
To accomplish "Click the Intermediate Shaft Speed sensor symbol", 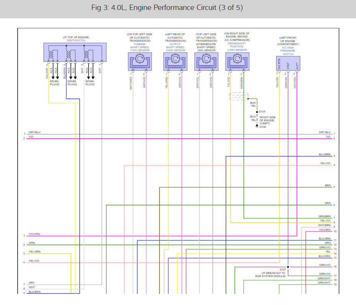I will [207, 62].
